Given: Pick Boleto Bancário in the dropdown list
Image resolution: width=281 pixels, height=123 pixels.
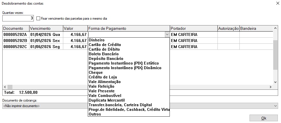Looking at the screenshot, I should tap(104, 54).
